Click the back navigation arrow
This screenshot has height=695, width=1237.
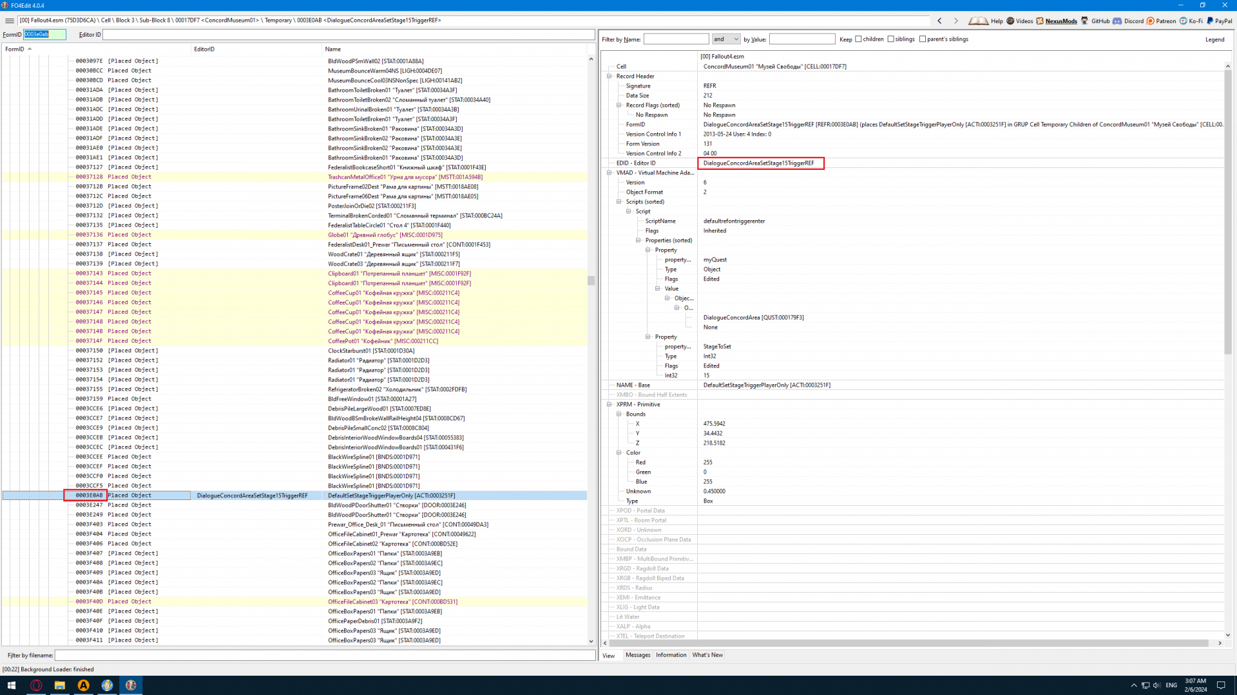pos(939,21)
